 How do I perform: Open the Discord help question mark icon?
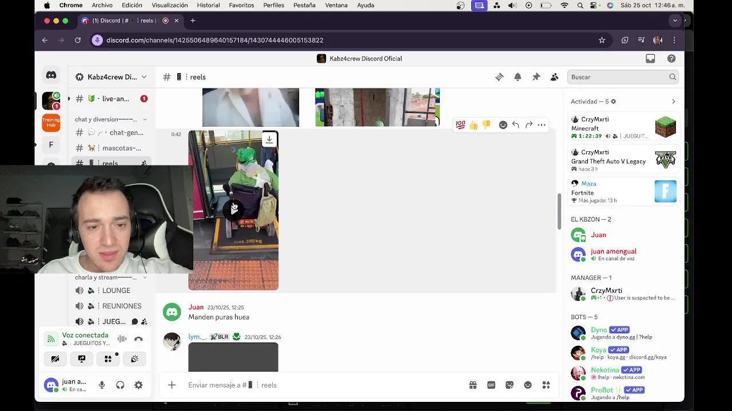[x=671, y=59]
